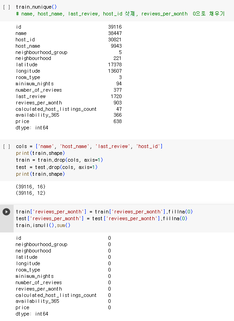This screenshot has height=321, width=234.
Task: Click the price value 638
Action: click(x=117, y=121)
